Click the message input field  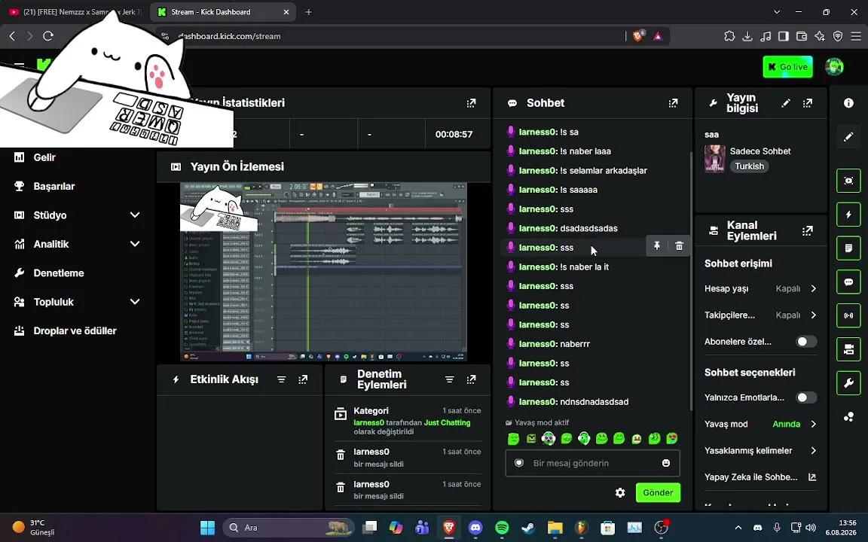pyautogui.click(x=592, y=463)
